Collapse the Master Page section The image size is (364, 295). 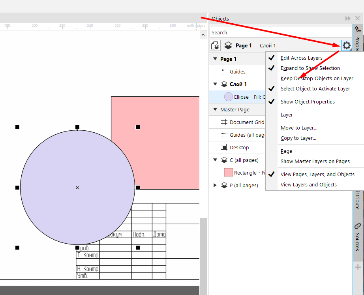215,109
